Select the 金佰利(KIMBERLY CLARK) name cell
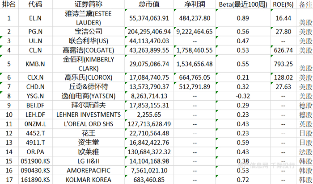The width and height of the screenshot is (313, 184). coord(89,64)
